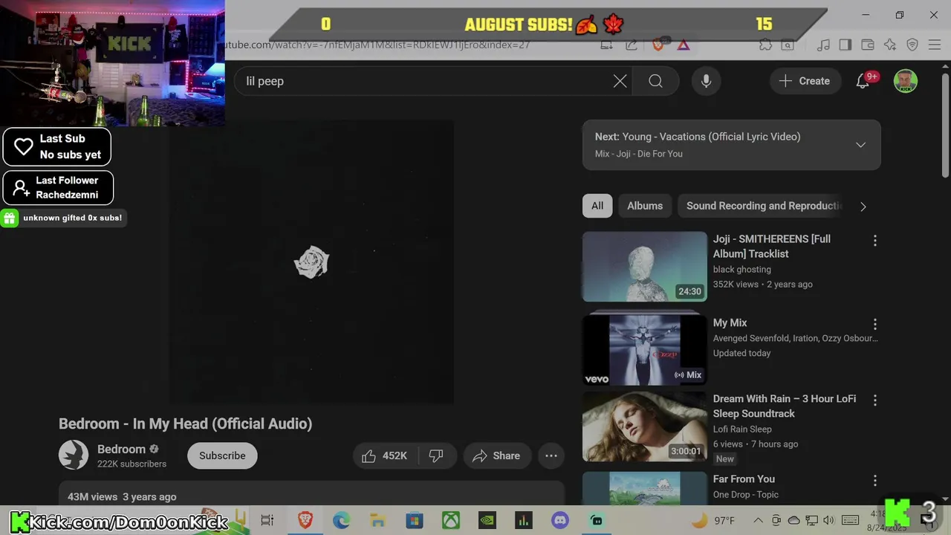Like the video with 452K likes
951x535 pixels.
[x=385, y=455]
